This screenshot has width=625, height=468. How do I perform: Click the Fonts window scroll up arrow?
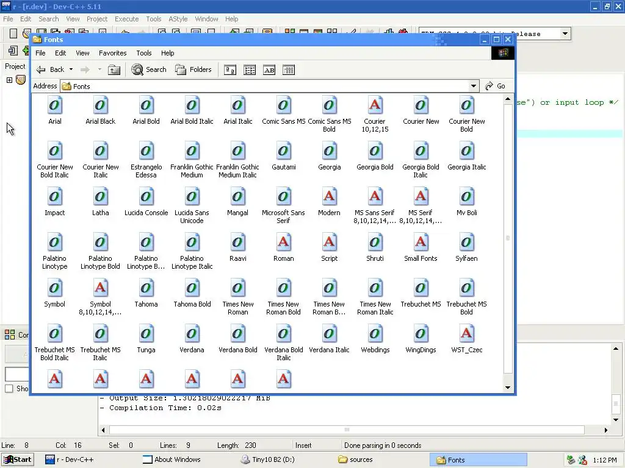click(x=507, y=99)
